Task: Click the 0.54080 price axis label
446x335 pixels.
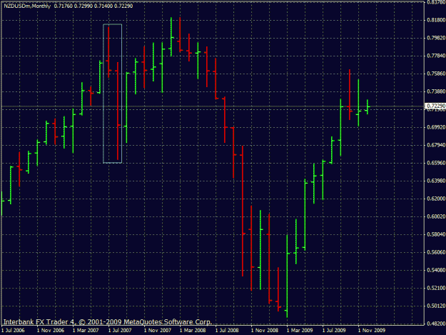Action: [436, 270]
